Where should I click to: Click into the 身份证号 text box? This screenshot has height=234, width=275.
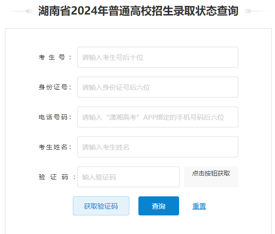(157, 87)
